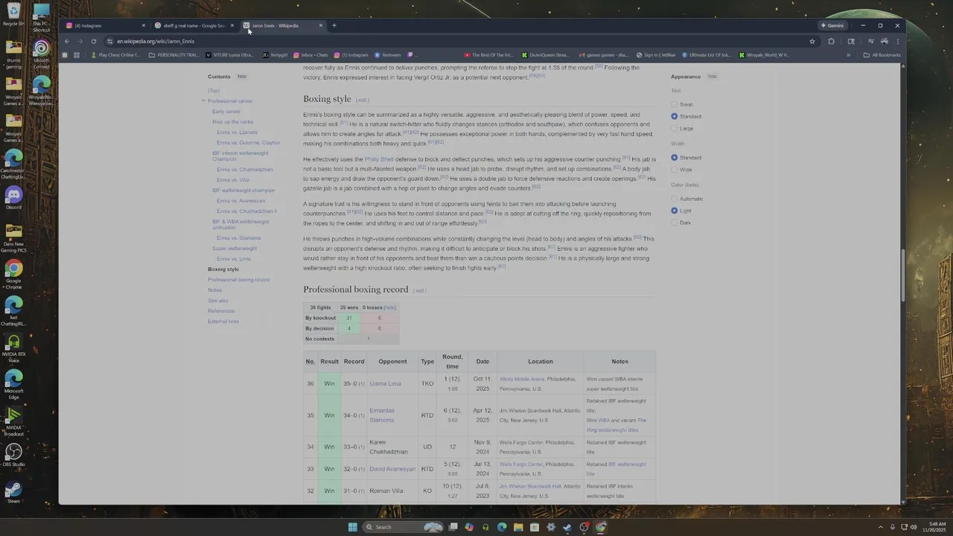The width and height of the screenshot is (953, 536).
Task: Open Play Chess Online bookmark
Action: [115, 55]
